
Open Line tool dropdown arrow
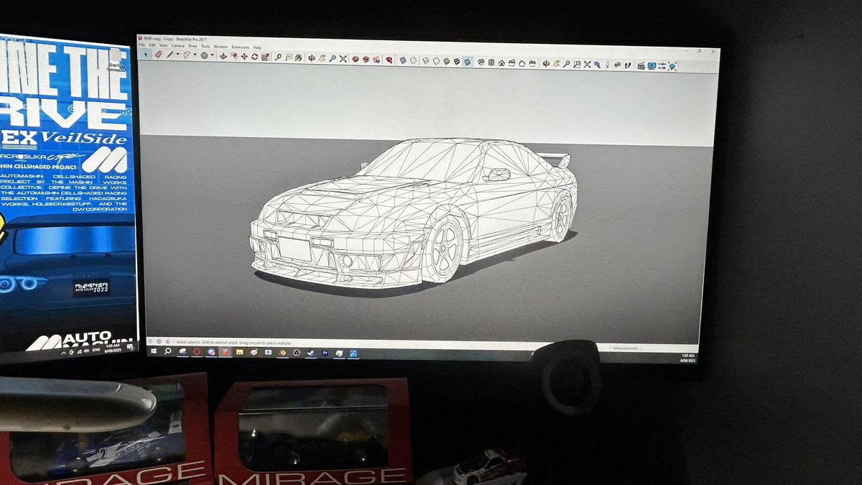(177, 55)
